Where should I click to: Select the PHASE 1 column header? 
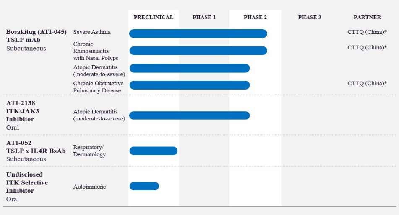click(x=204, y=18)
